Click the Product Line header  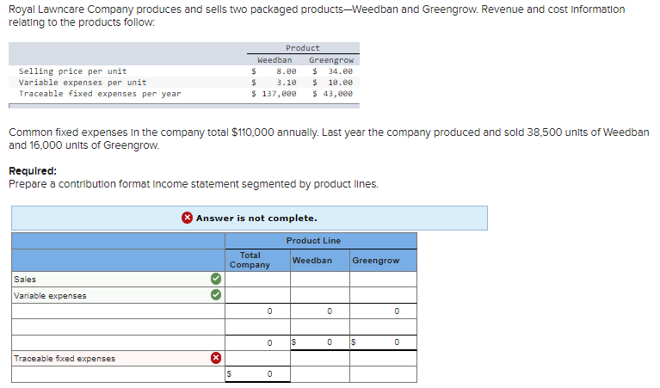[x=313, y=240]
